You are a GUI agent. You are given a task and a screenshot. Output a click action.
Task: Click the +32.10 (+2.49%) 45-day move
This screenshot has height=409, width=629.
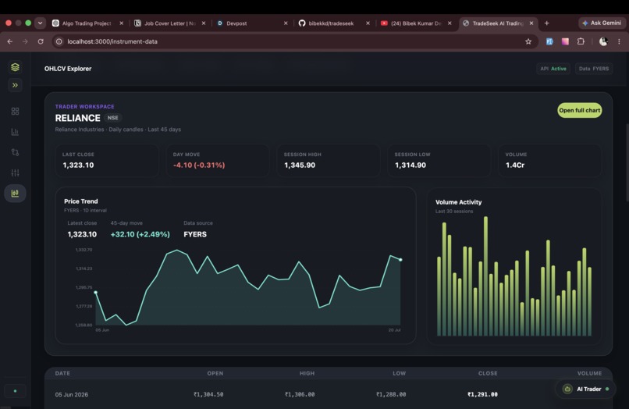(140, 234)
